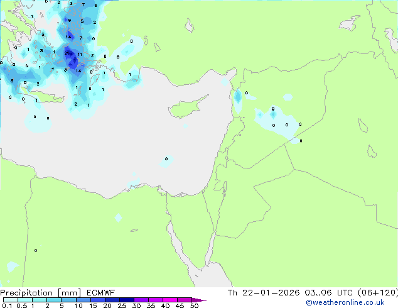Click the legend label '25'

(x=122, y=305)
